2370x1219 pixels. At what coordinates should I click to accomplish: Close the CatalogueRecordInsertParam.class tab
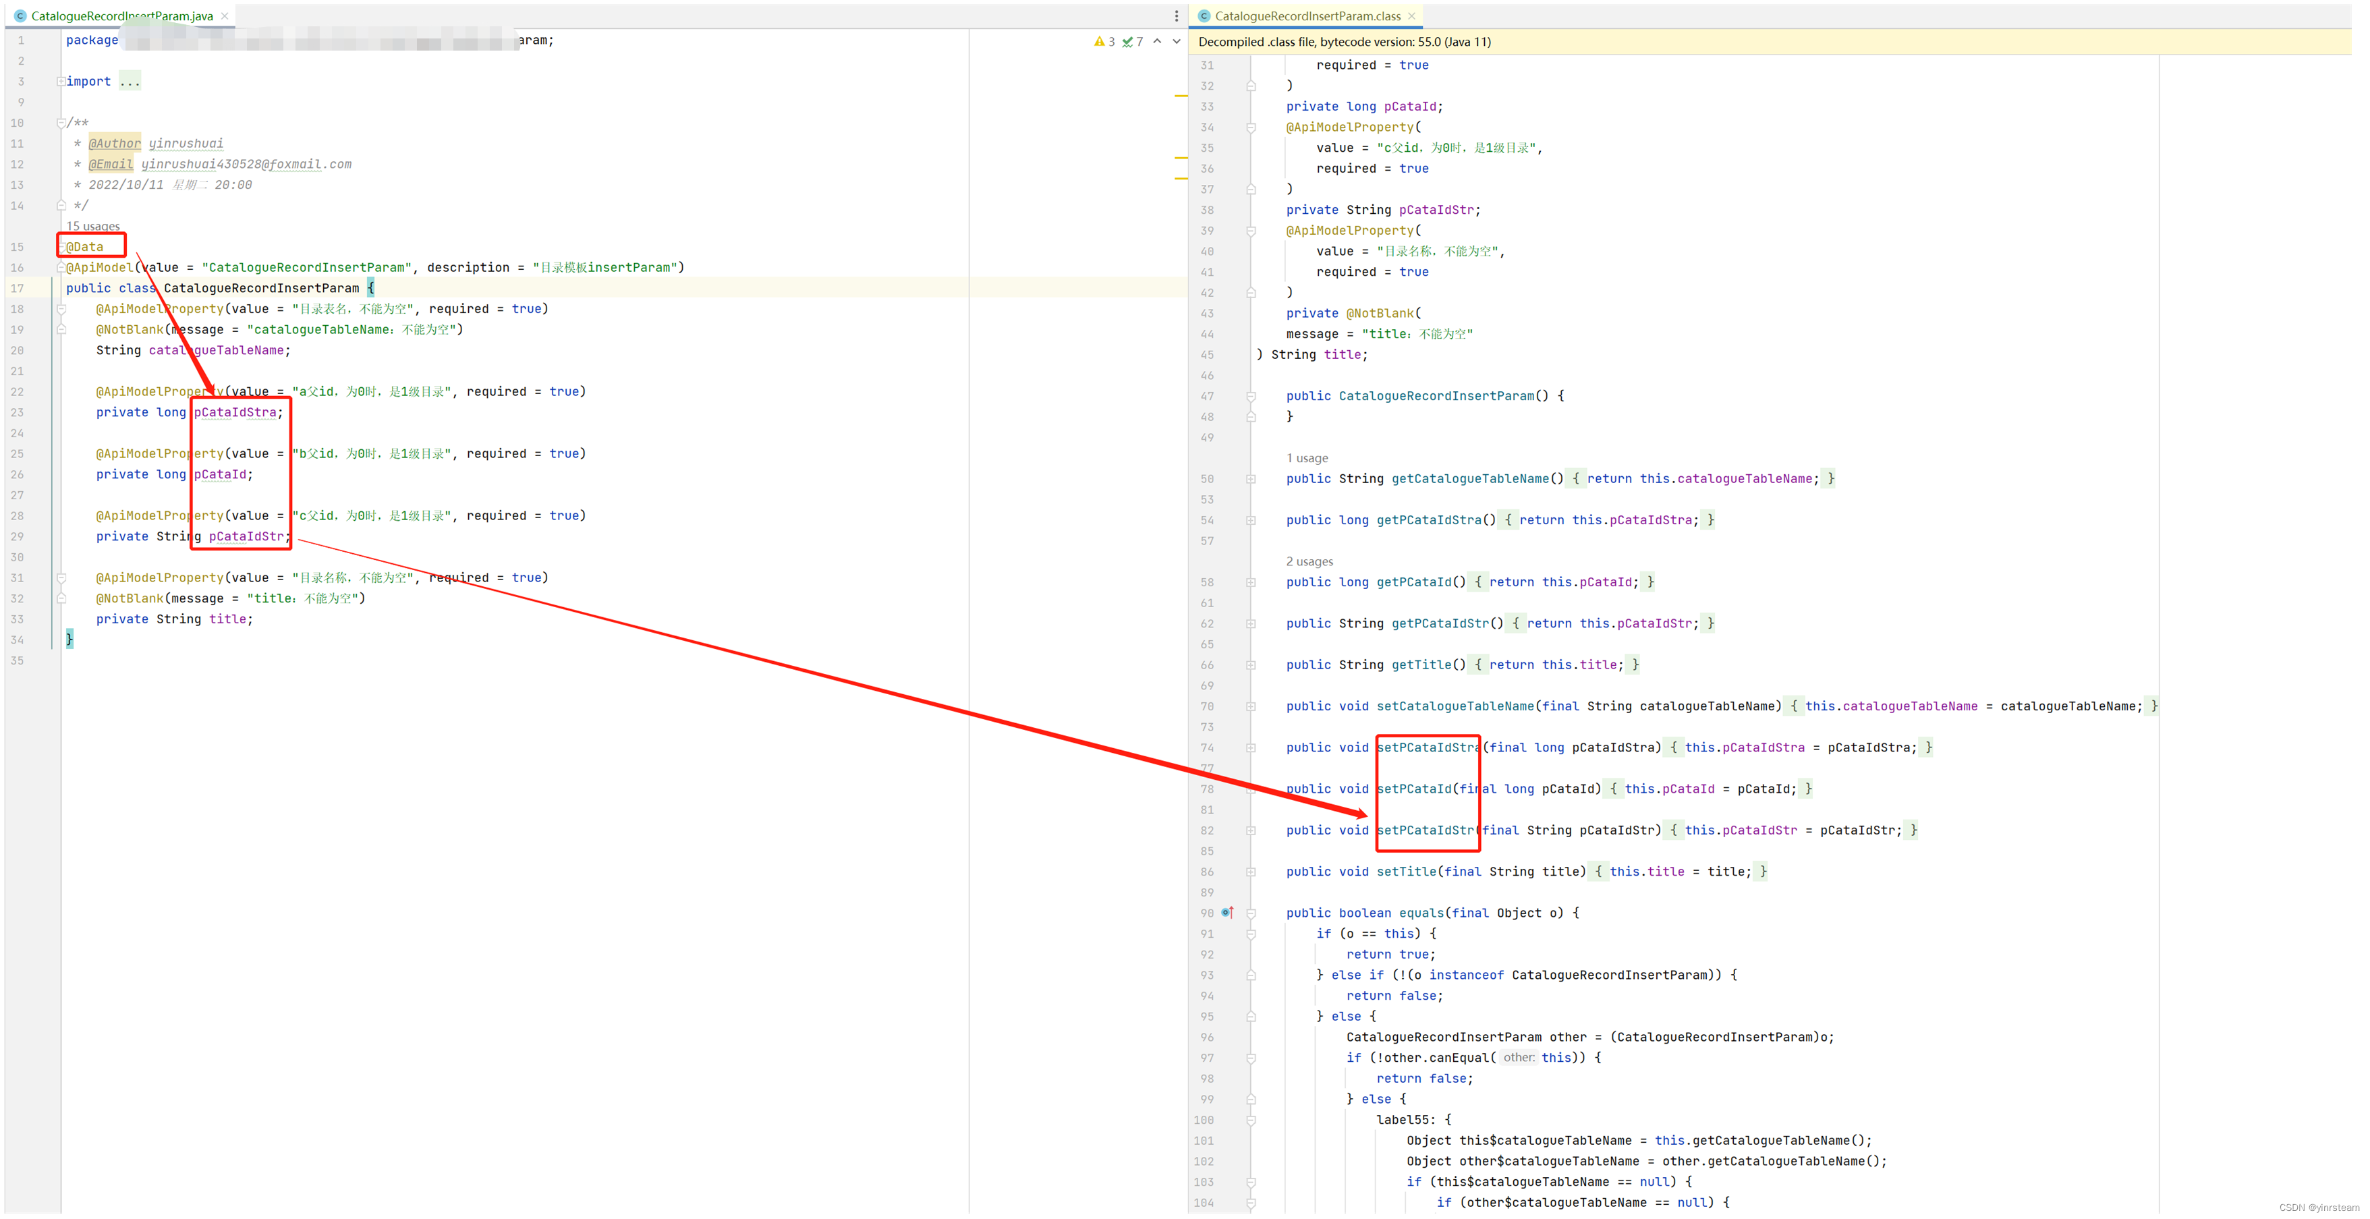[1411, 16]
